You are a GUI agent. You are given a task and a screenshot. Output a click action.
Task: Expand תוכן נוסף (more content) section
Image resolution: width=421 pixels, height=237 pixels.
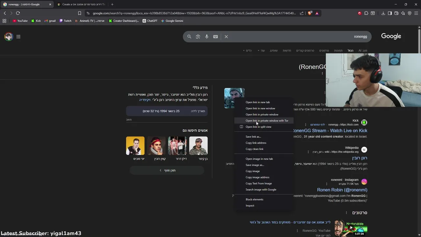167,170
